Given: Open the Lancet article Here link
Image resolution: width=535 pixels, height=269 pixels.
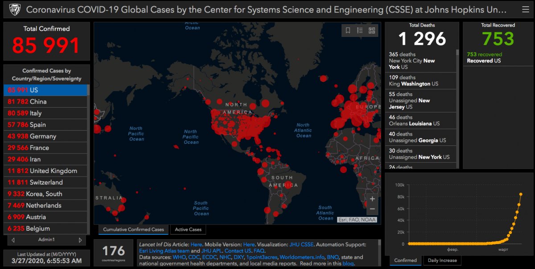Looking at the screenshot, I should pos(196,245).
